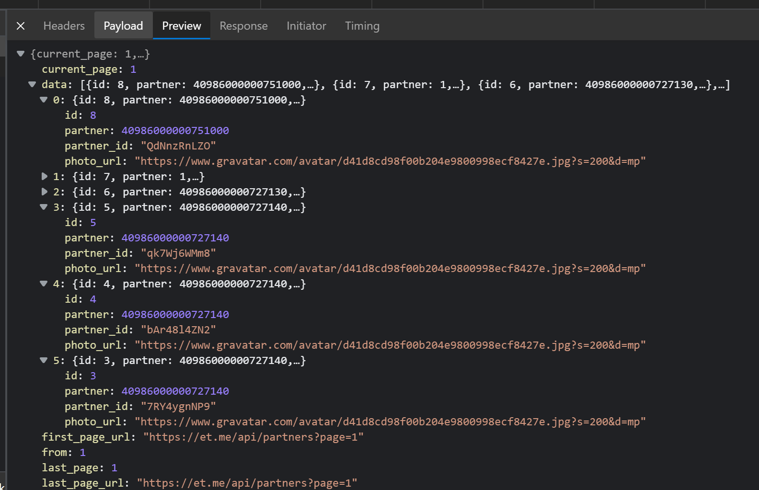This screenshot has width=759, height=490.
Task: Collapse the root {current_page: 1,…} object
Action: (21, 54)
